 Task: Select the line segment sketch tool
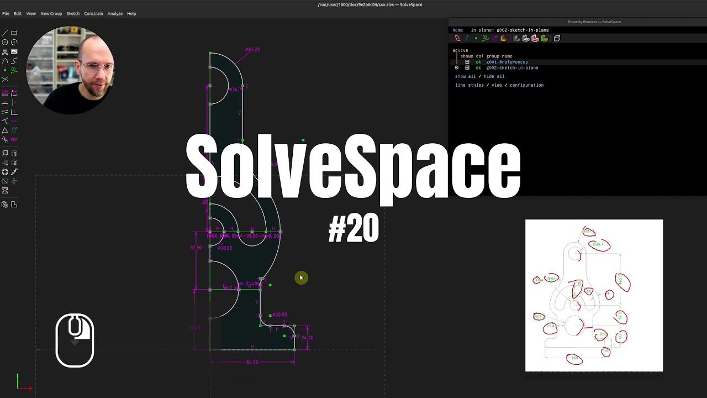click(5, 33)
